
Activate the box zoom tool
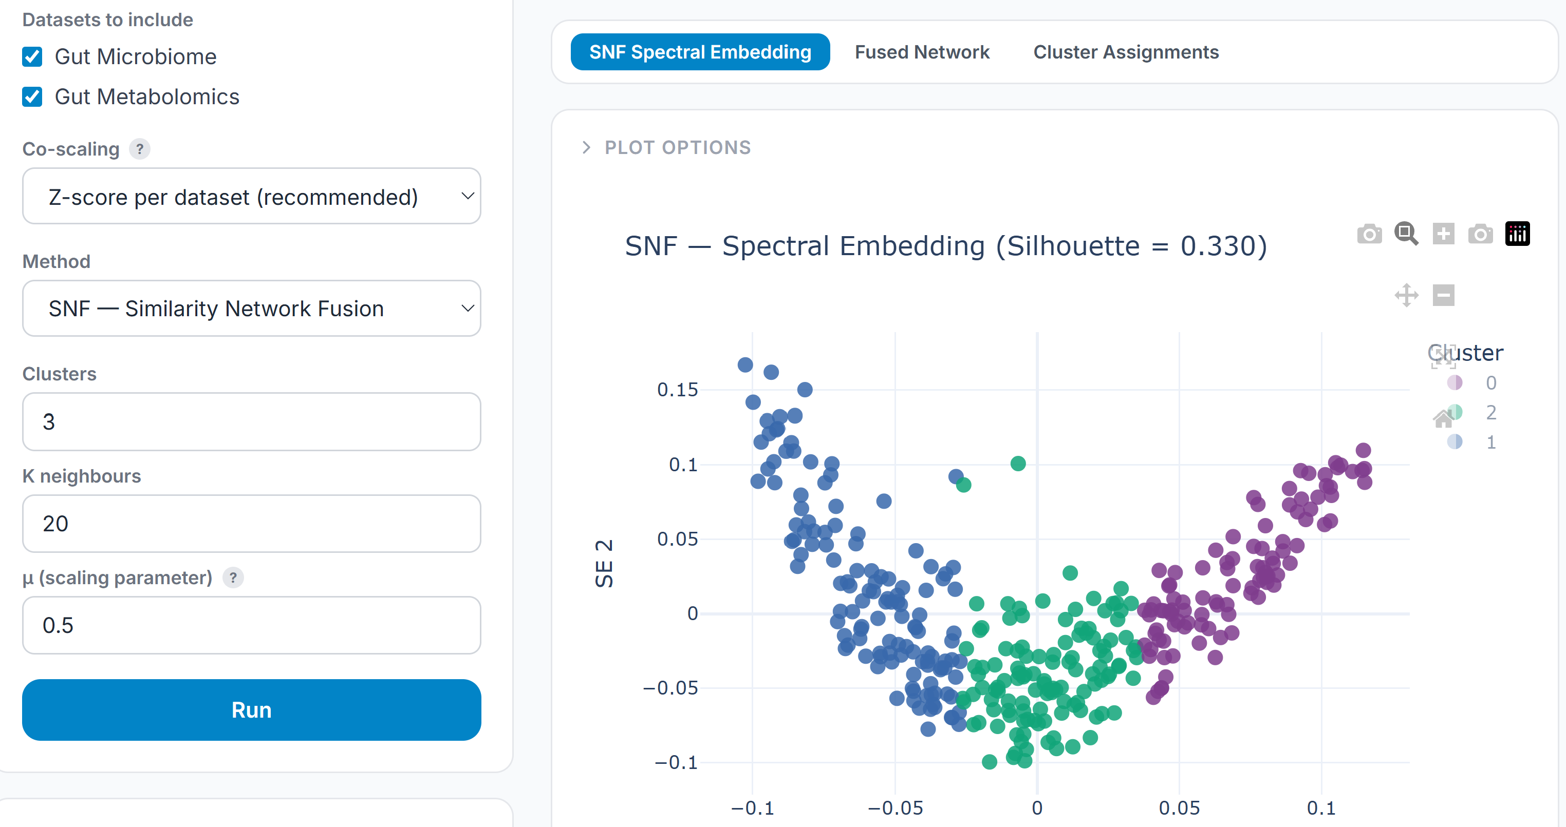tap(1407, 234)
